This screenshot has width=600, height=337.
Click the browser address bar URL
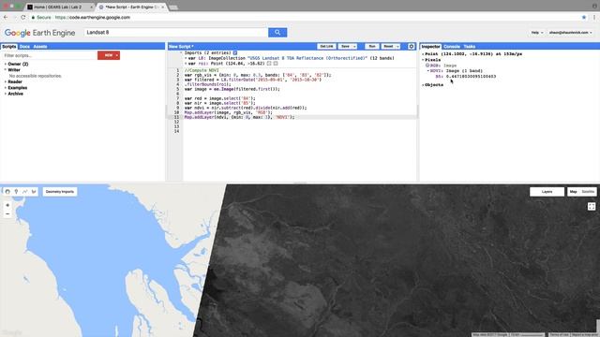(x=93, y=17)
